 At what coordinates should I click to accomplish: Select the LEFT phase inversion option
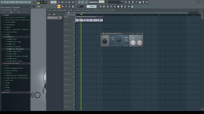(x=126, y=39)
